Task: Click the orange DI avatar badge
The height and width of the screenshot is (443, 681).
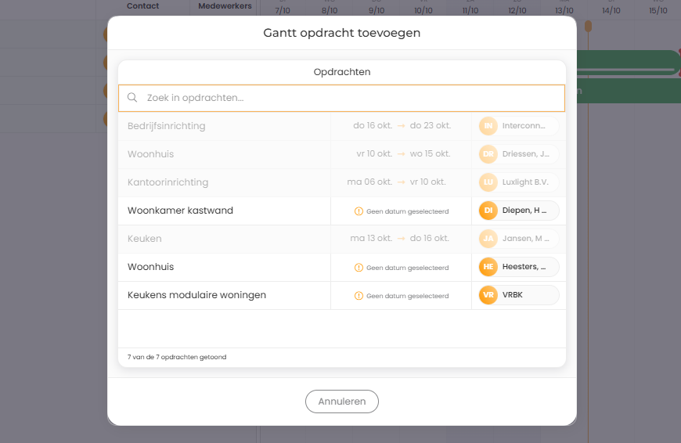Action: click(488, 211)
